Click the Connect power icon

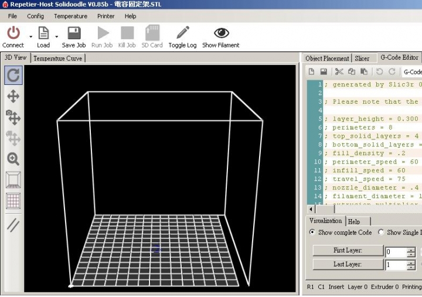click(x=13, y=33)
